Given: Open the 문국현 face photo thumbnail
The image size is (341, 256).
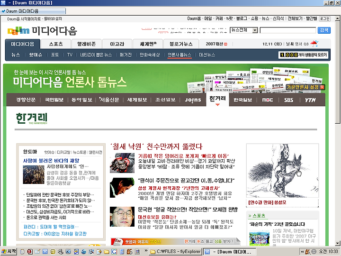Looking at the screenshot, I should [122, 217].
